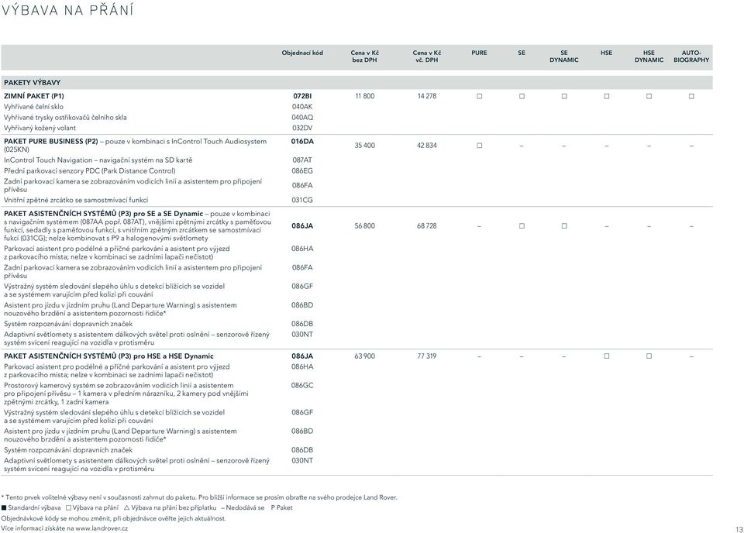744x533 pixels.
Task: Click order code 072BI
Action: coord(302,96)
